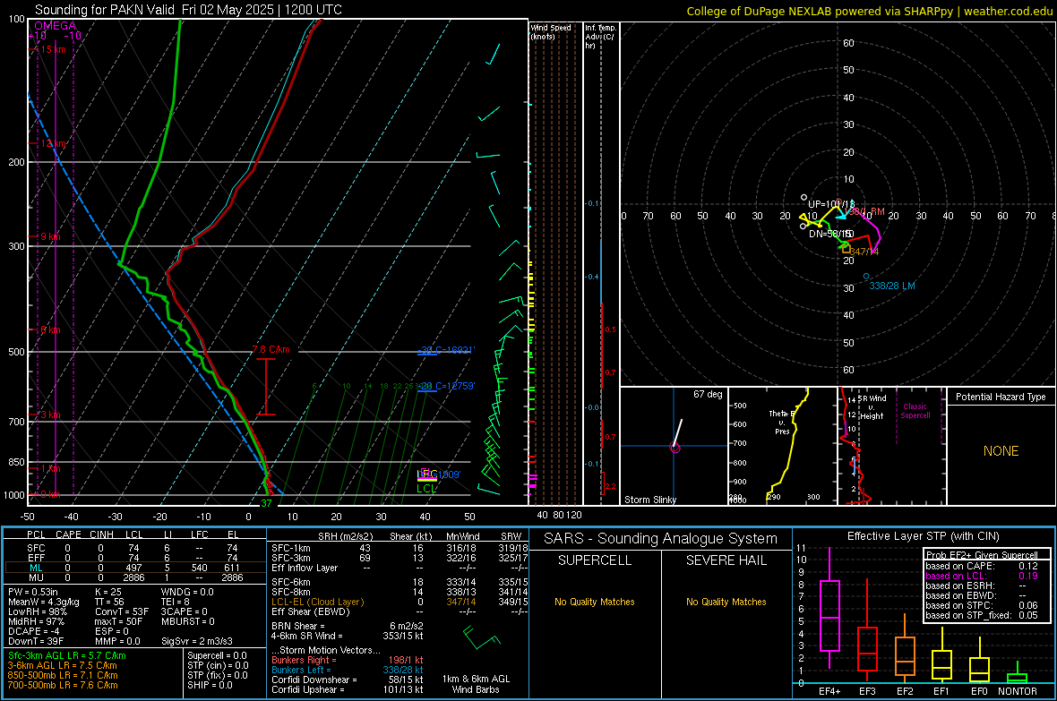Select the magenta 'OMEGA' label
The image size is (1057, 701).
pyautogui.click(x=55, y=26)
